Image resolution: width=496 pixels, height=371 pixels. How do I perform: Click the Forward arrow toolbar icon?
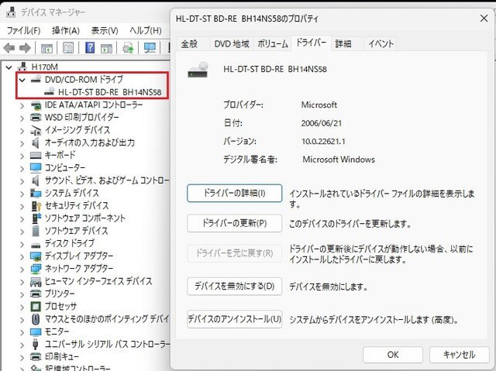(25, 48)
